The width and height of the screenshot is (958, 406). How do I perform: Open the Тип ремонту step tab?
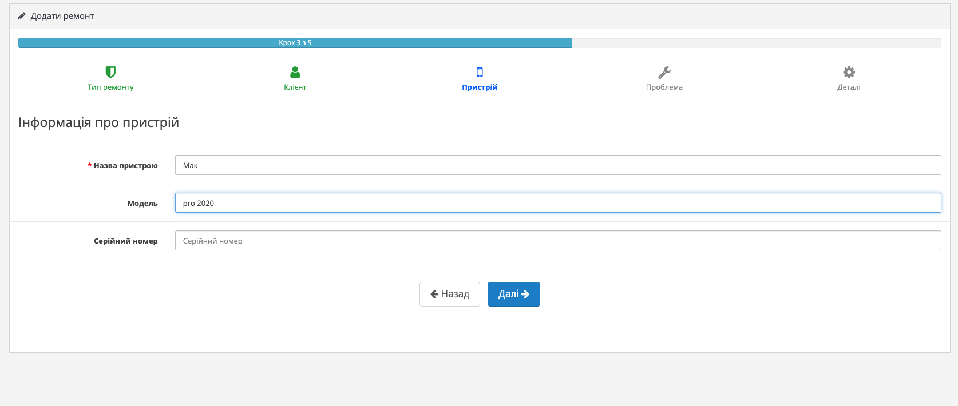(110, 79)
